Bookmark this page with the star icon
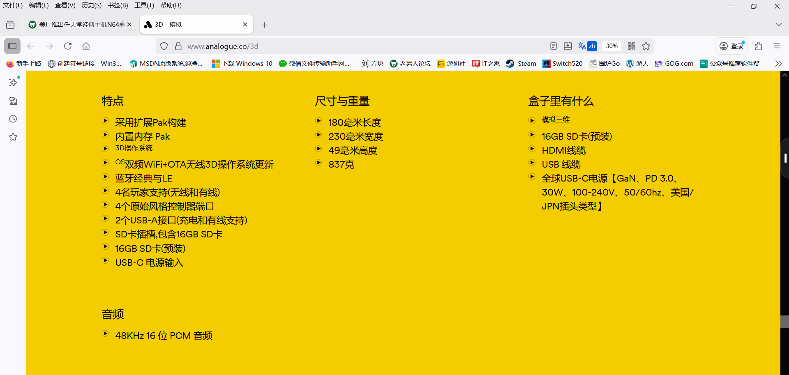Viewport: 789px width, 375px height. 646,46
